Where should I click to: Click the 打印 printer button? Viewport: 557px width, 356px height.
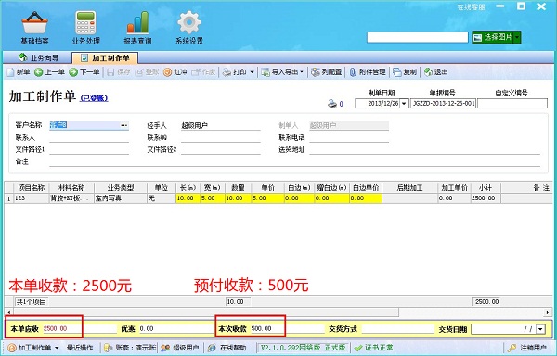pyautogui.click(x=235, y=72)
